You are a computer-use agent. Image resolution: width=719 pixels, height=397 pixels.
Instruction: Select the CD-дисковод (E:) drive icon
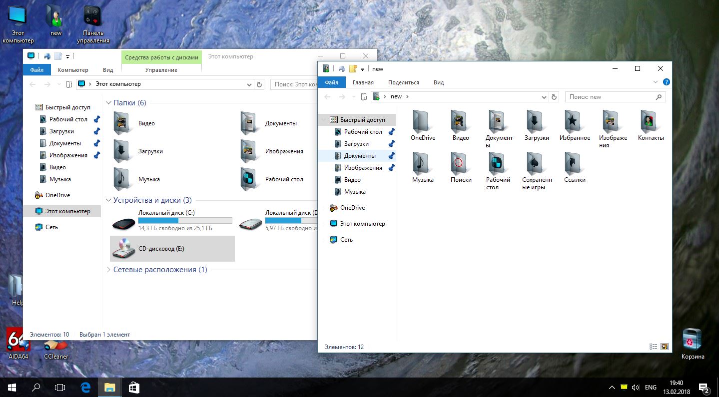(x=123, y=248)
